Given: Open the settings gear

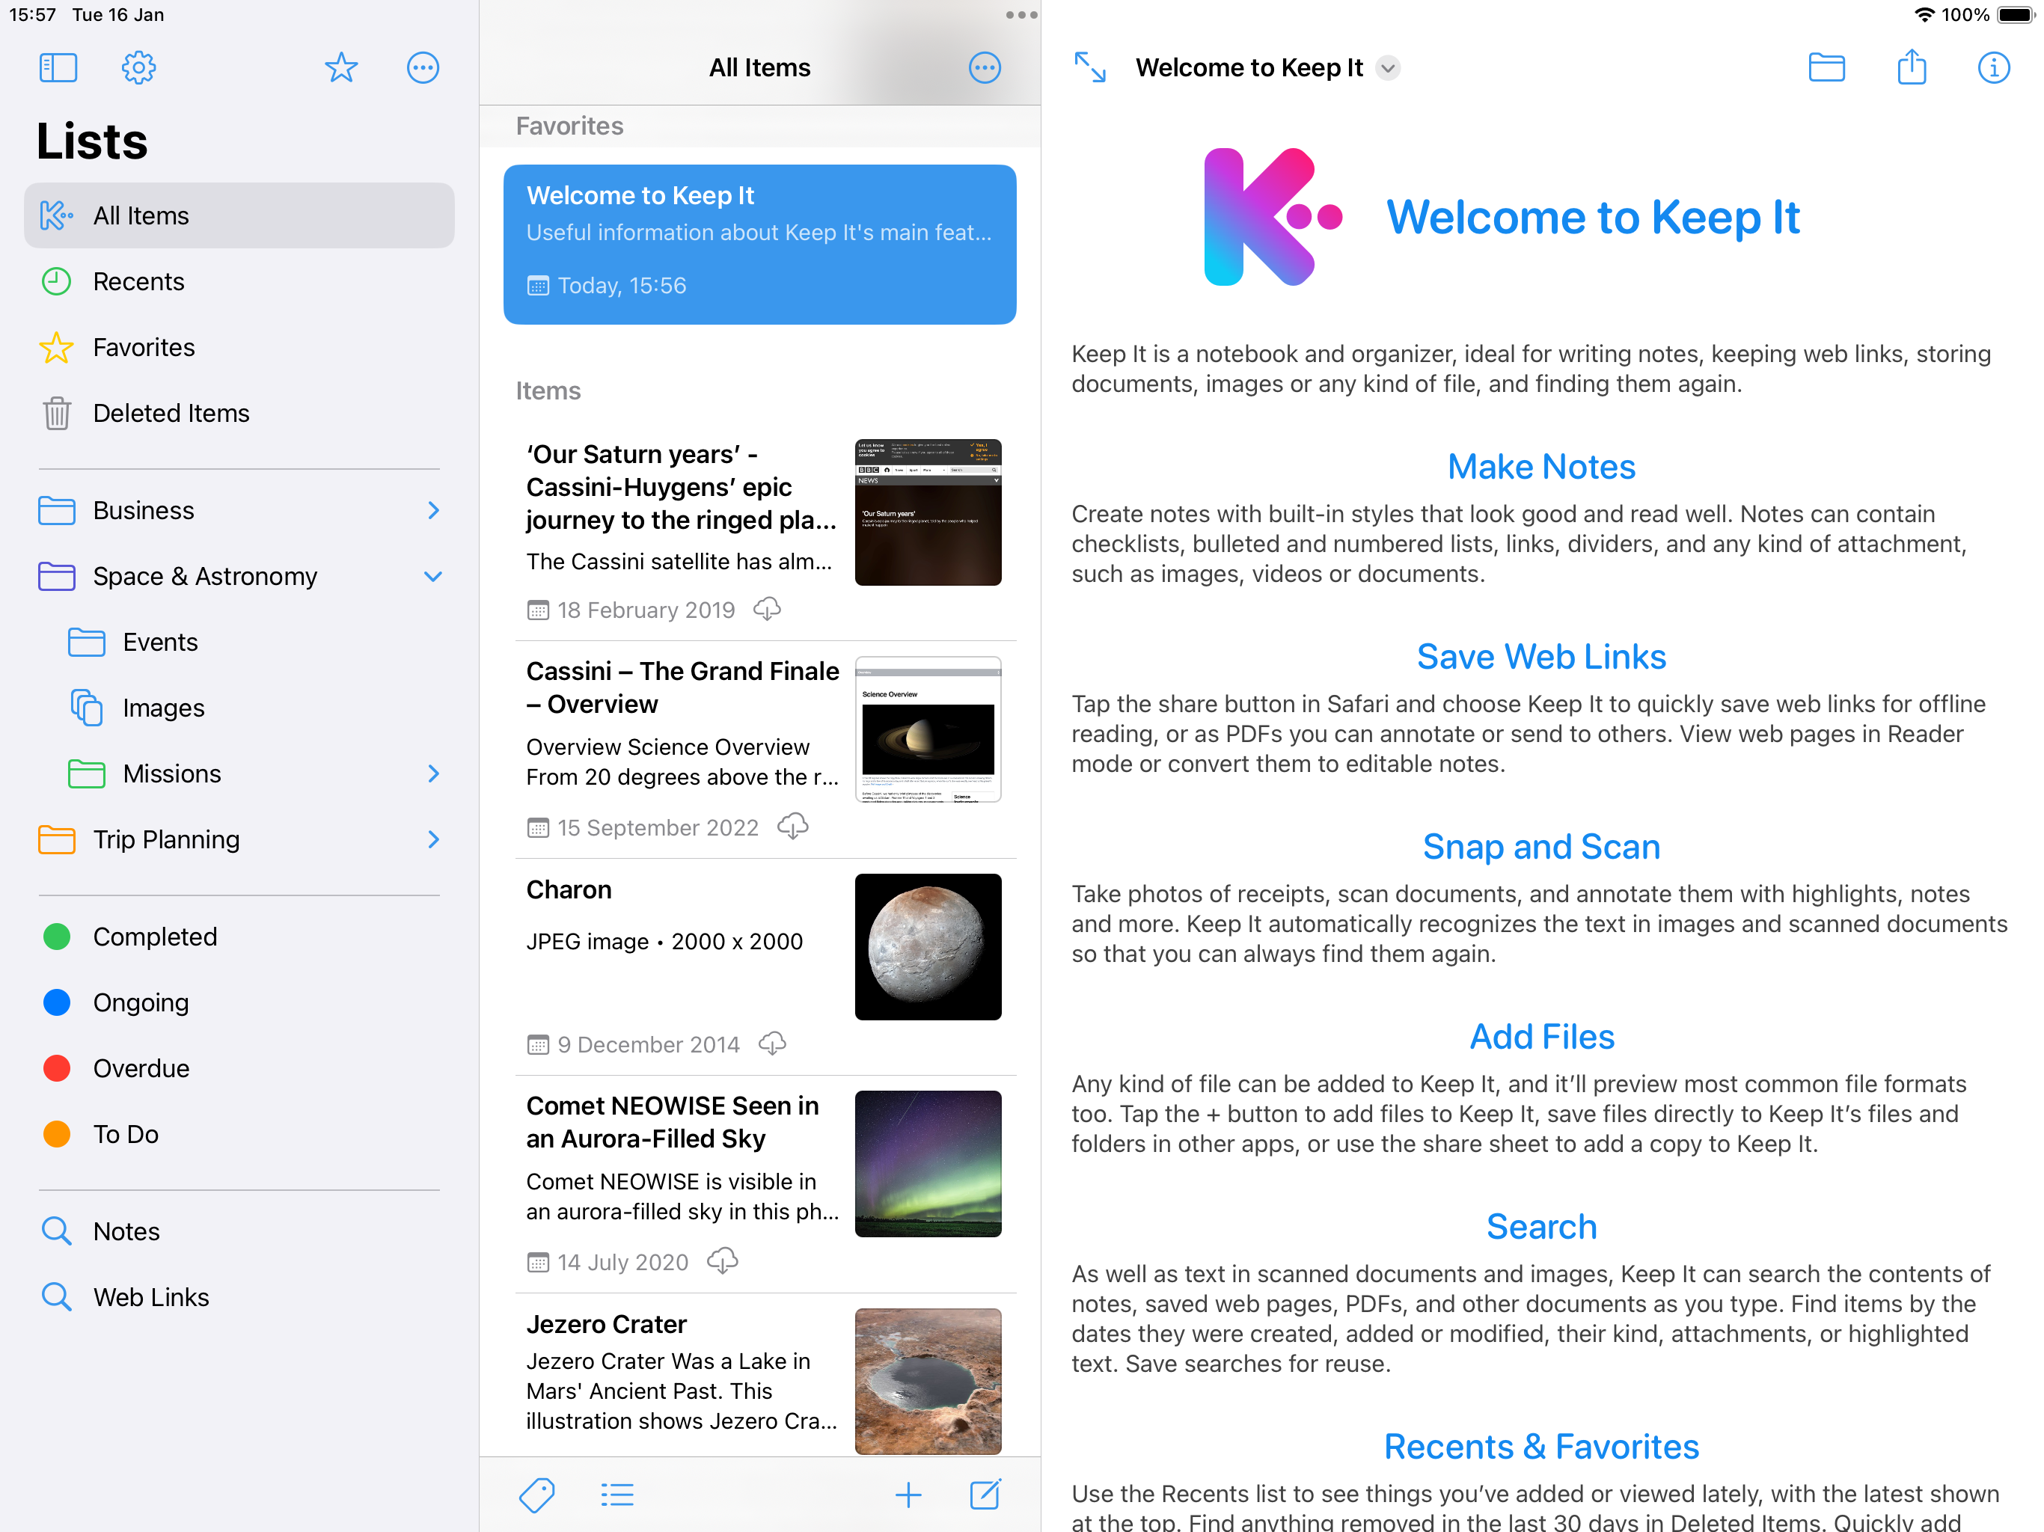Looking at the screenshot, I should (138, 67).
